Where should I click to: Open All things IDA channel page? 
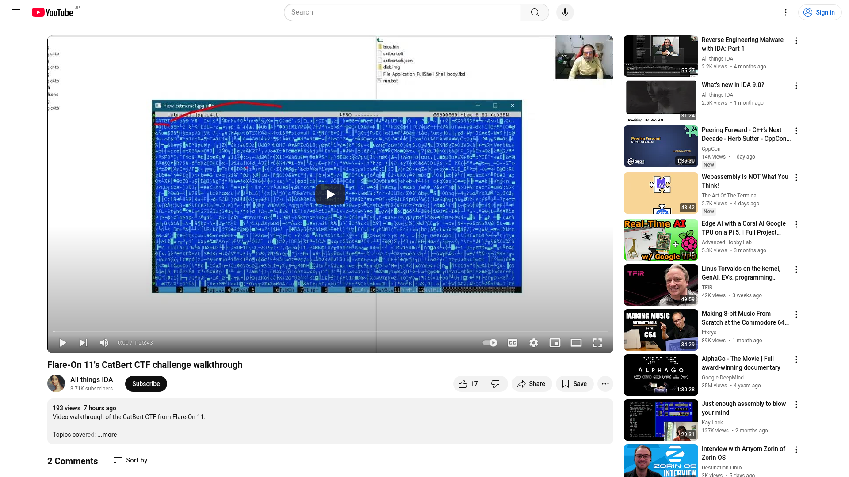coord(92,379)
